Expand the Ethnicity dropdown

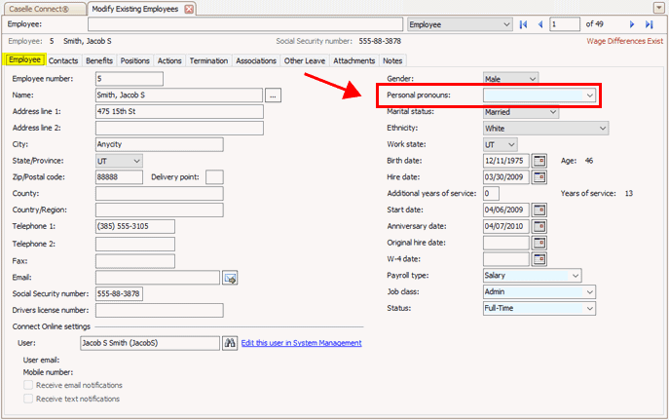602,128
